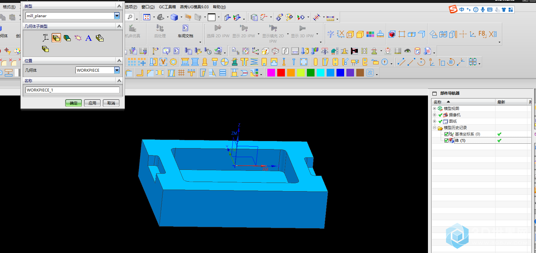Click the hatched table grid icon
The width and height of the screenshot is (536, 253).
point(398,51)
